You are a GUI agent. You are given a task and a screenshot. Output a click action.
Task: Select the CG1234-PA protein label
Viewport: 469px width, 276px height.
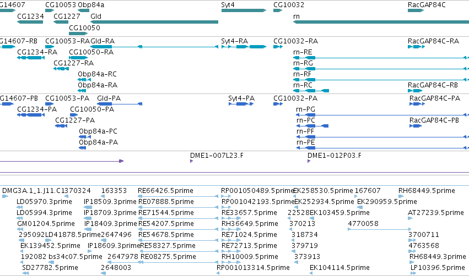pos(37,109)
